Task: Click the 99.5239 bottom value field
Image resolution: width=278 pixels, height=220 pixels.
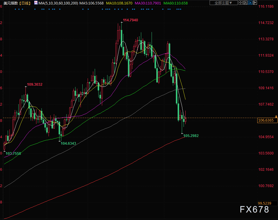Action: (x=267, y=203)
